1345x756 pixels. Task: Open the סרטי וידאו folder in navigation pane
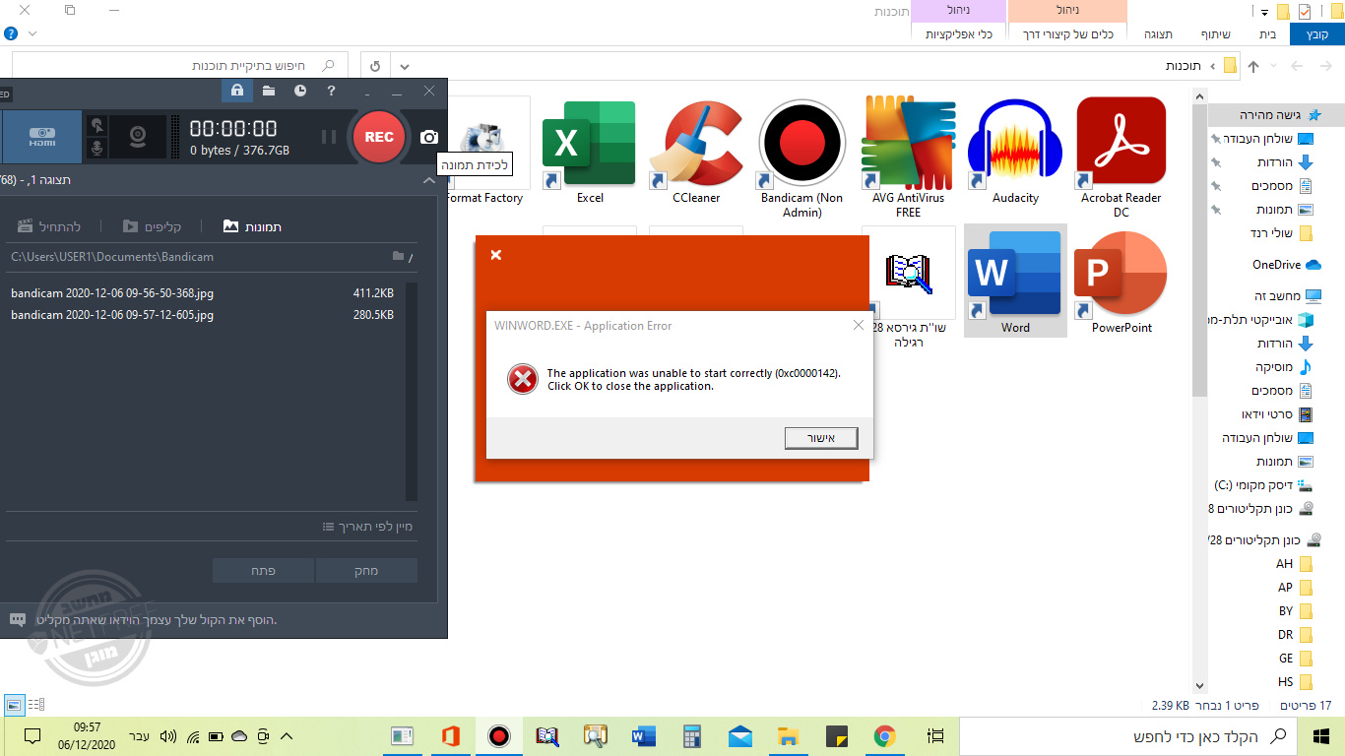[x=1277, y=414]
